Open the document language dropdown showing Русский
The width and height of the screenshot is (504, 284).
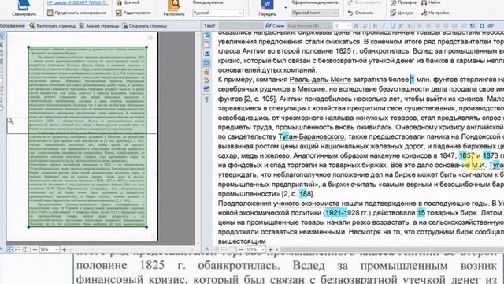(217, 13)
